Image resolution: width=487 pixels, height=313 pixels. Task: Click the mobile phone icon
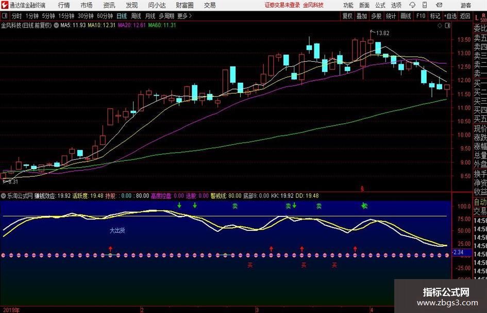click(425, 5)
